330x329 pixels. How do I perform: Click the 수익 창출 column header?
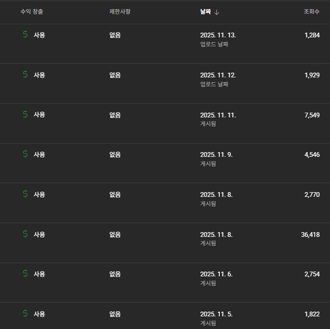(x=32, y=12)
